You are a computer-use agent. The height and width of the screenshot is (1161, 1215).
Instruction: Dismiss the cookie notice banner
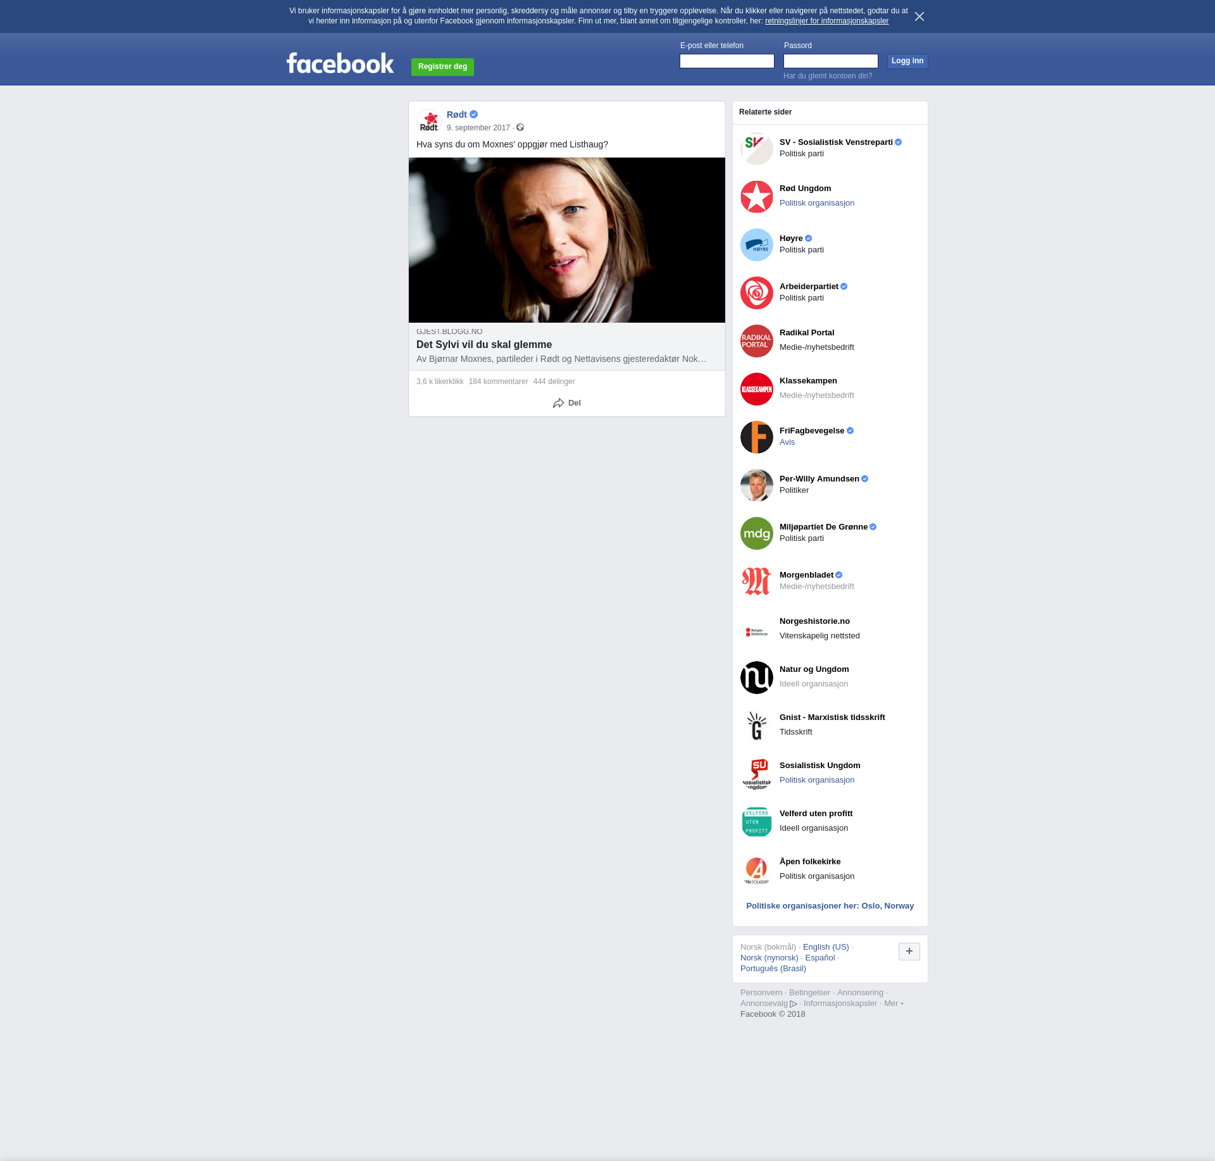919,16
